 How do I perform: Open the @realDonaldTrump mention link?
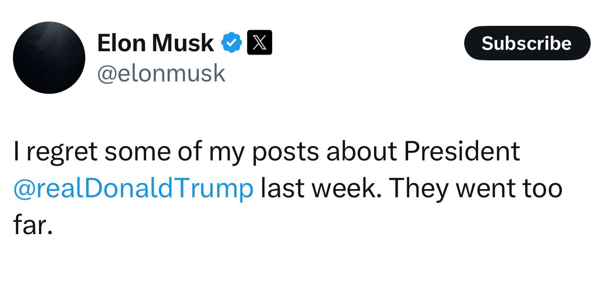point(133,188)
